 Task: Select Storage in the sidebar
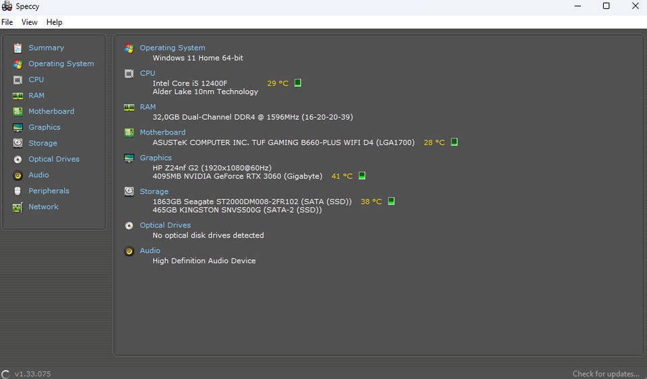(42, 143)
